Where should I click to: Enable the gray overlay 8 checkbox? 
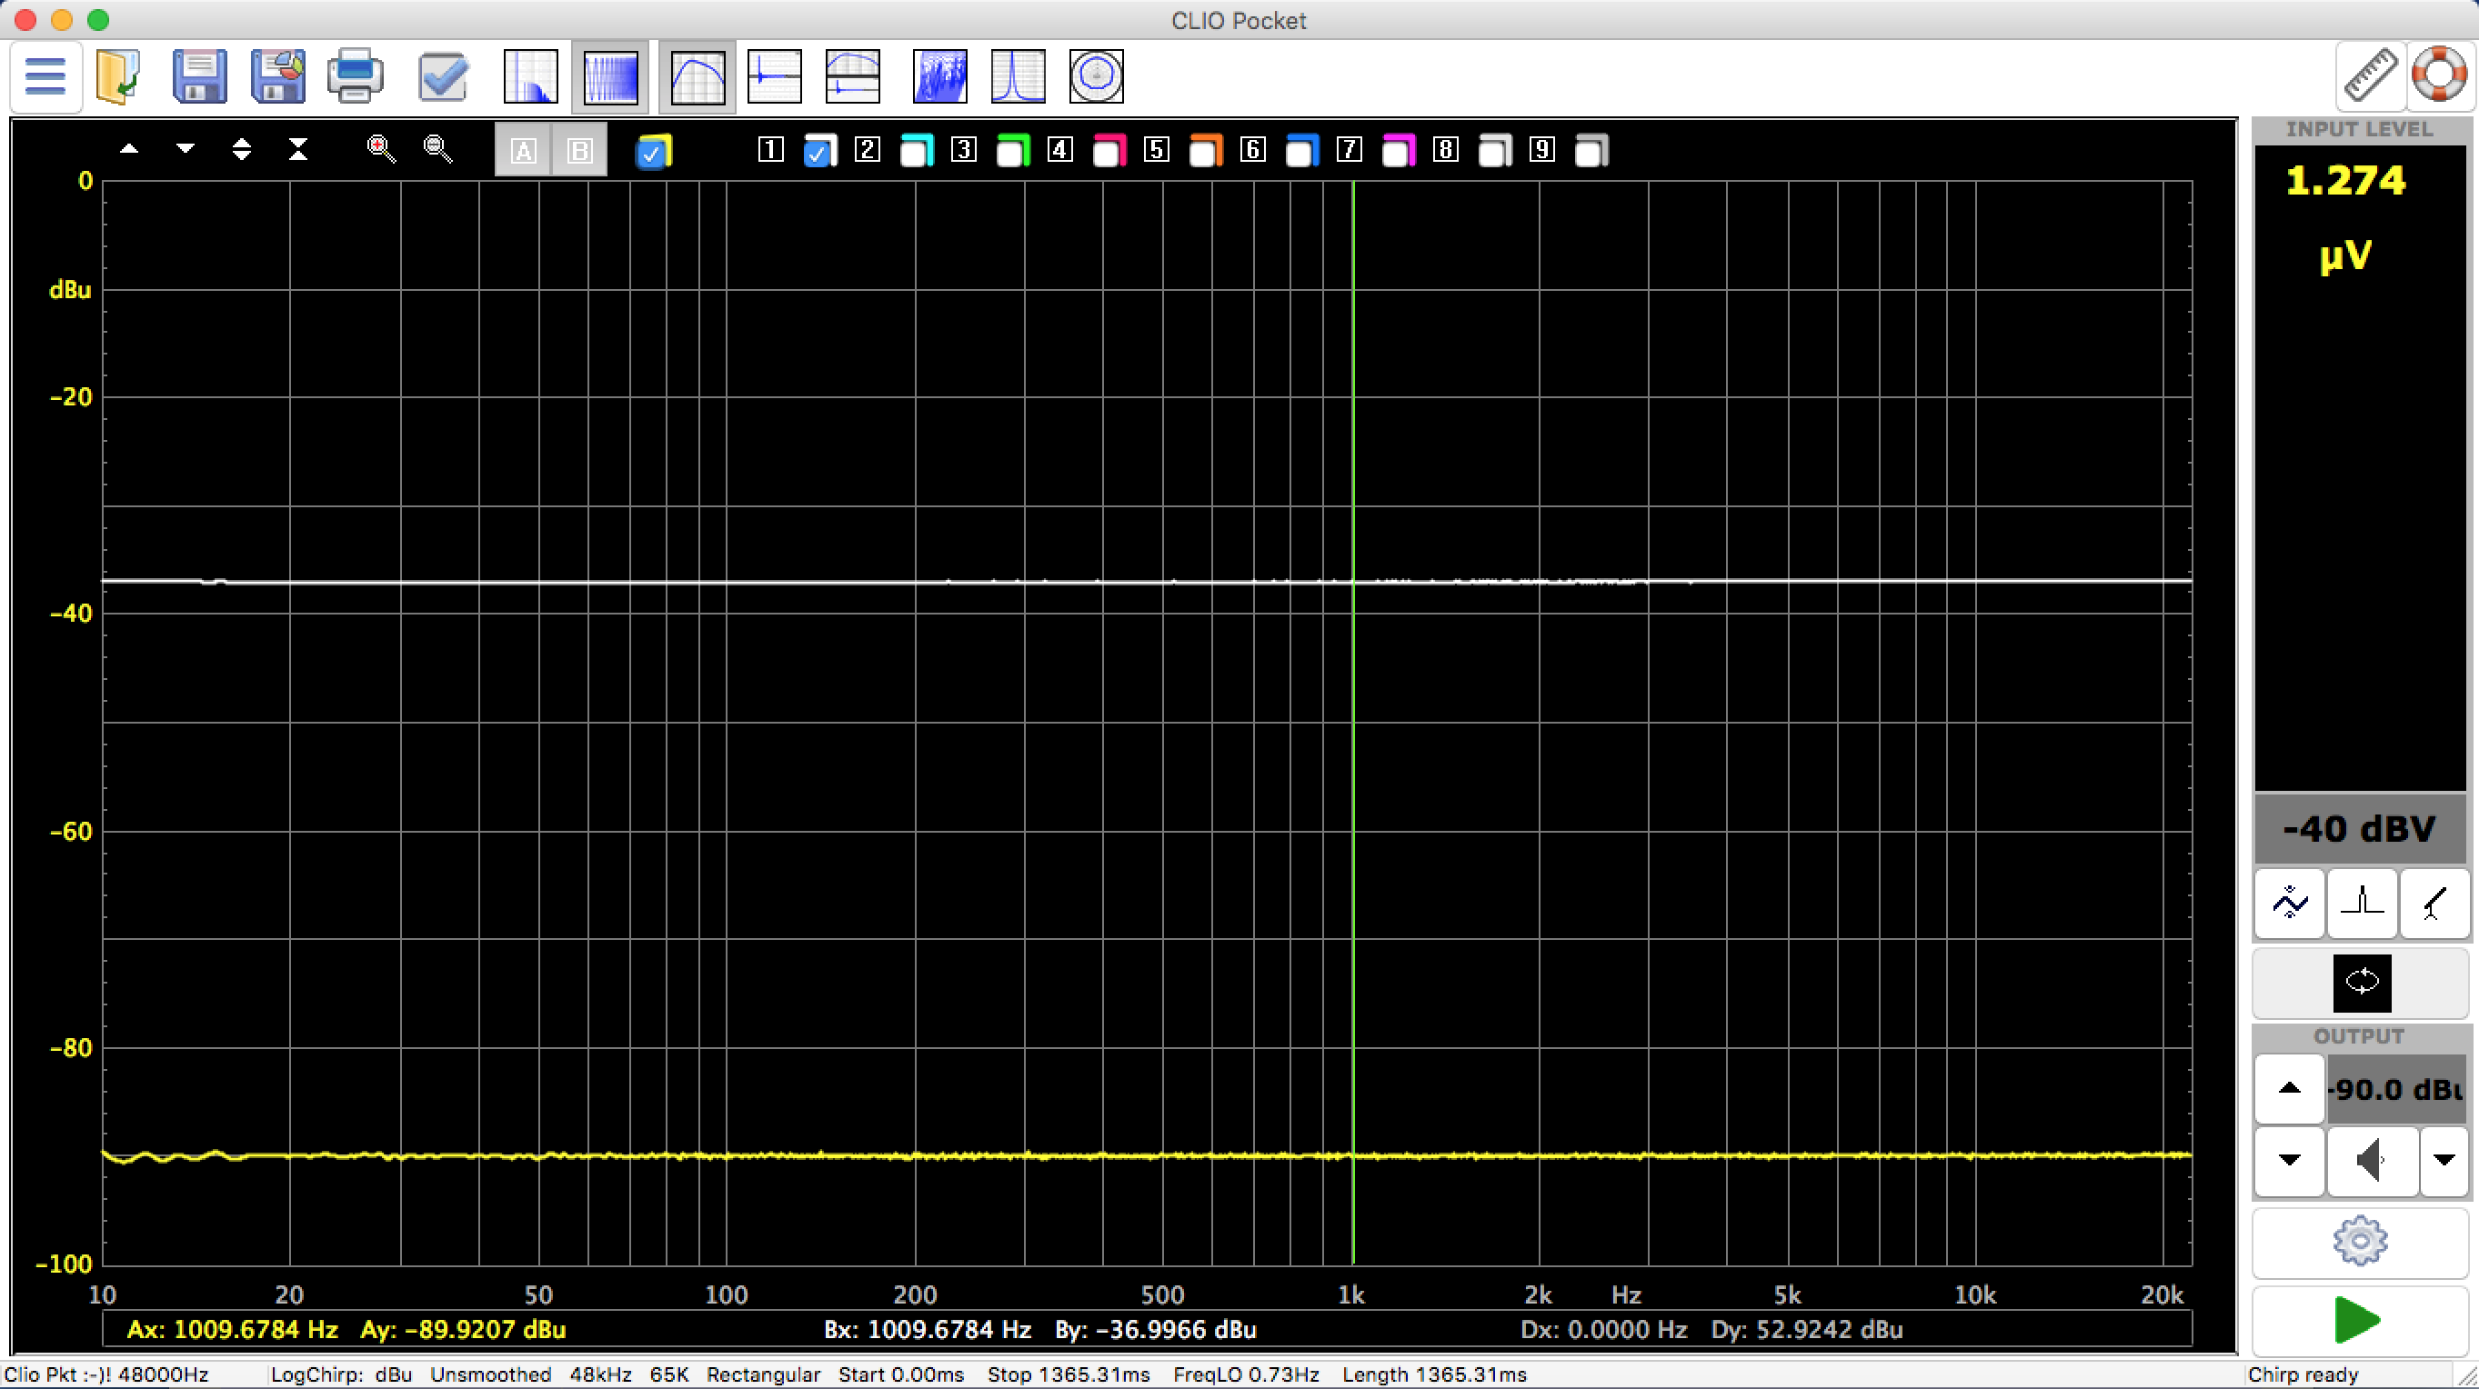click(1494, 151)
